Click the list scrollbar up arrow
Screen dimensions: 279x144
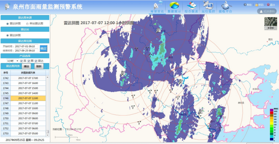(x=47, y=77)
